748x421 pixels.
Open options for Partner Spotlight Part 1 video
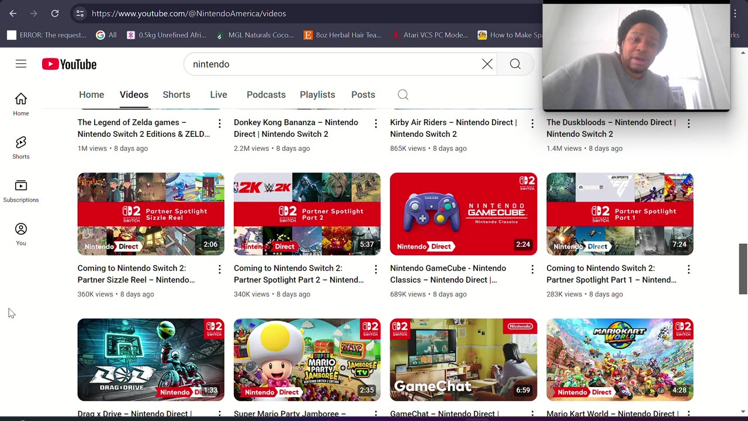pos(688,269)
